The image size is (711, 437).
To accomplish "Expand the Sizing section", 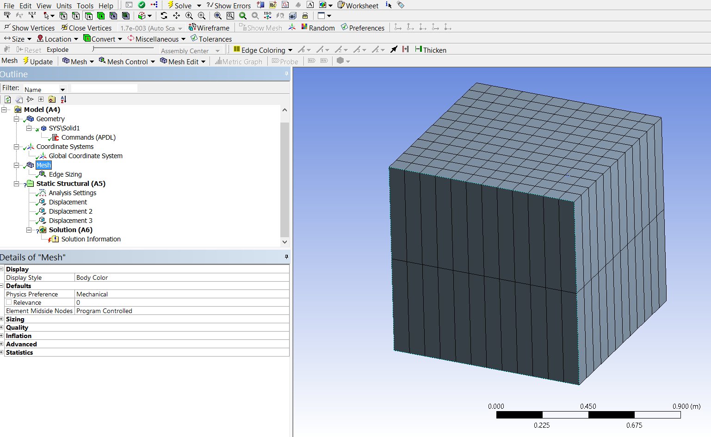I will coord(2,319).
